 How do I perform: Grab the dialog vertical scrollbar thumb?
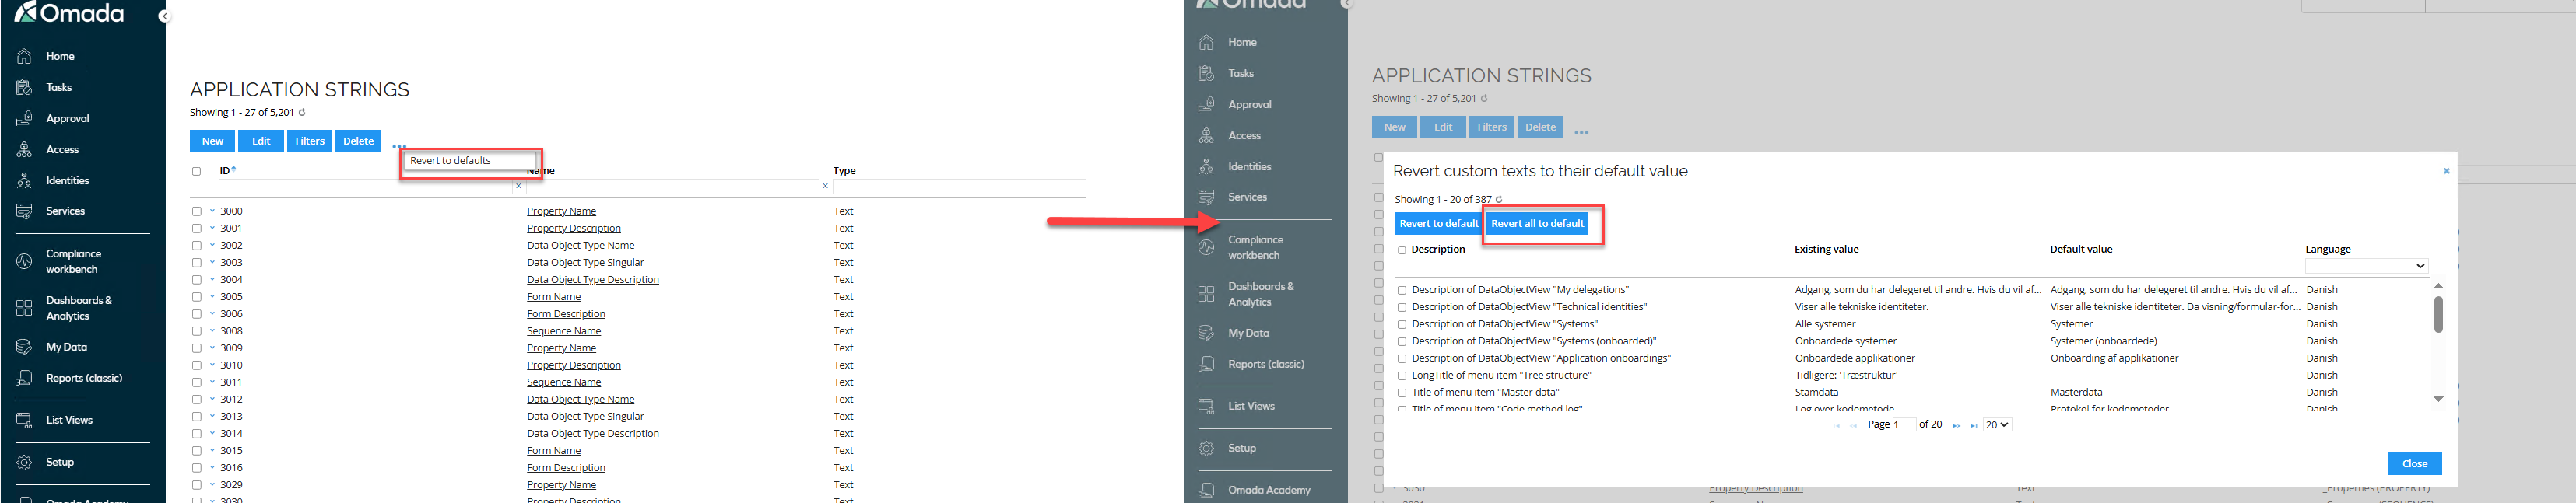[2438, 314]
